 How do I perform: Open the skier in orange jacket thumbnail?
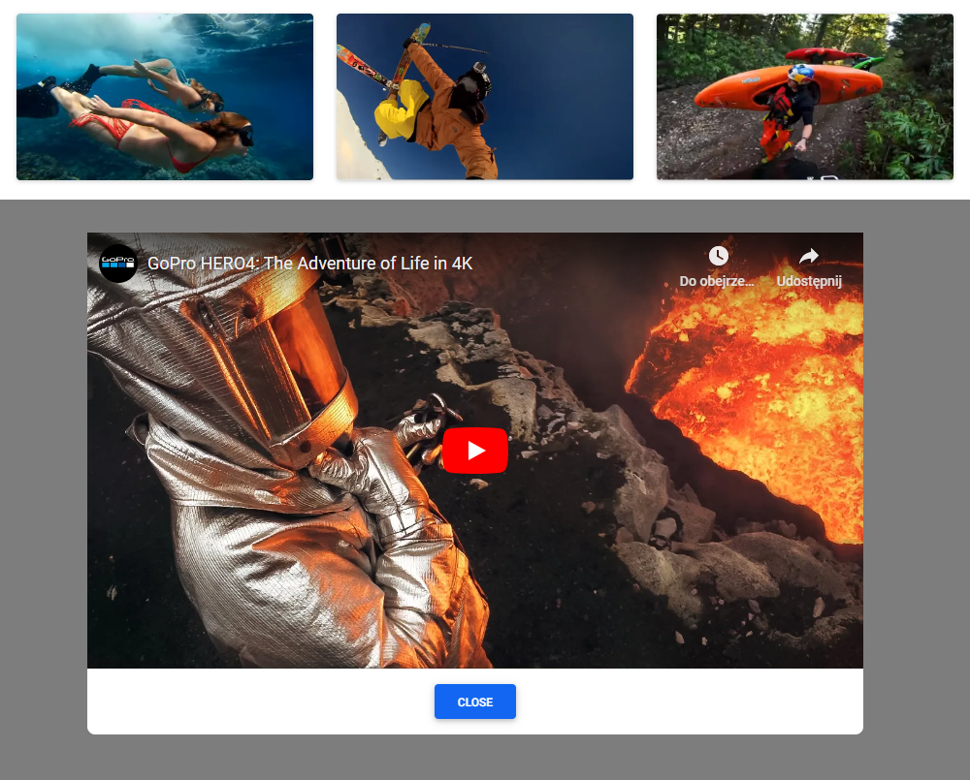(x=485, y=97)
